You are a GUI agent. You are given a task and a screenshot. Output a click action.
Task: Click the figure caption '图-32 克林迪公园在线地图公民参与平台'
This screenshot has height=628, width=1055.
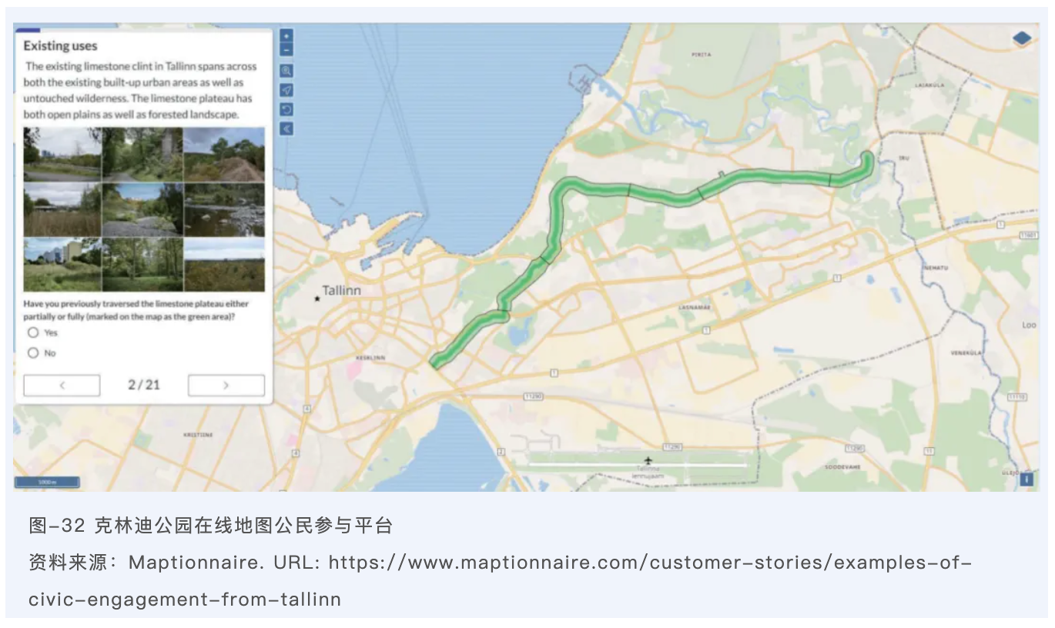[x=211, y=526]
